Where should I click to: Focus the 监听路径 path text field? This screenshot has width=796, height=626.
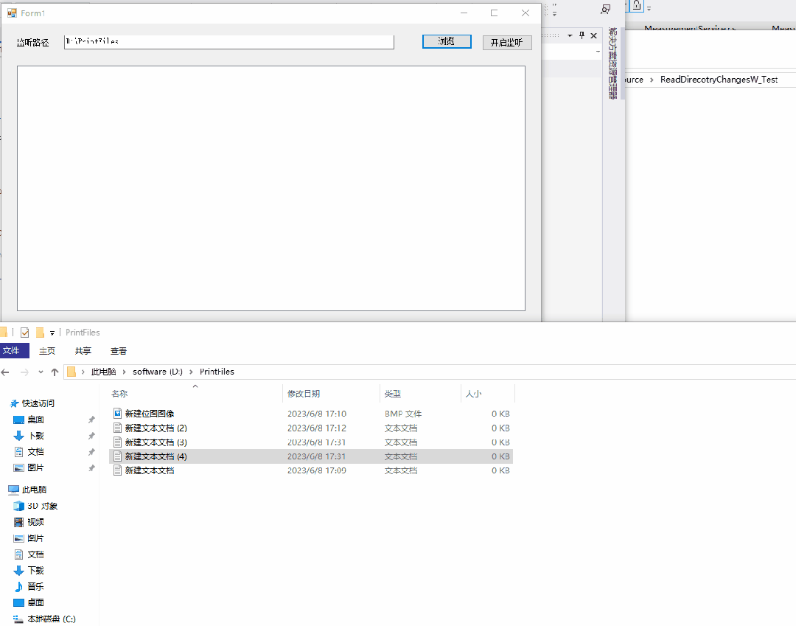(228, 42)
